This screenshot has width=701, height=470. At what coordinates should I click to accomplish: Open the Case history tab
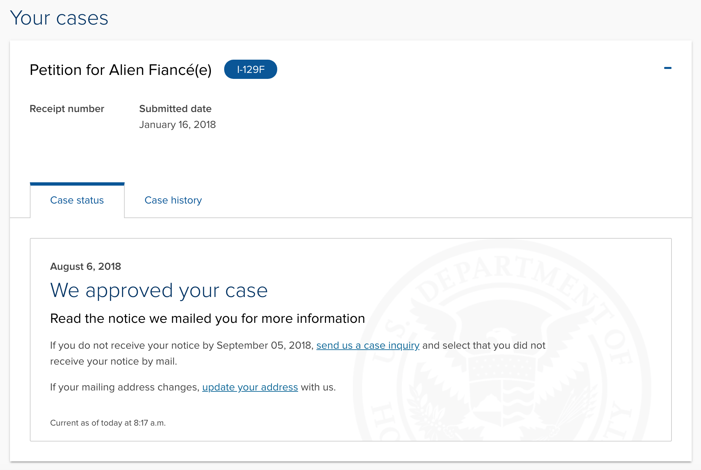173,200
